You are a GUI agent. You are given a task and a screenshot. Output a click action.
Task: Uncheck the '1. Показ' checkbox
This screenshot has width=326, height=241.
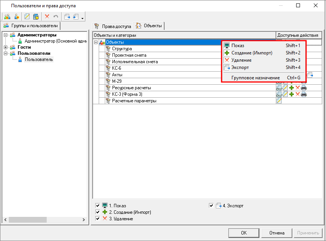click(x=98, y=206)
